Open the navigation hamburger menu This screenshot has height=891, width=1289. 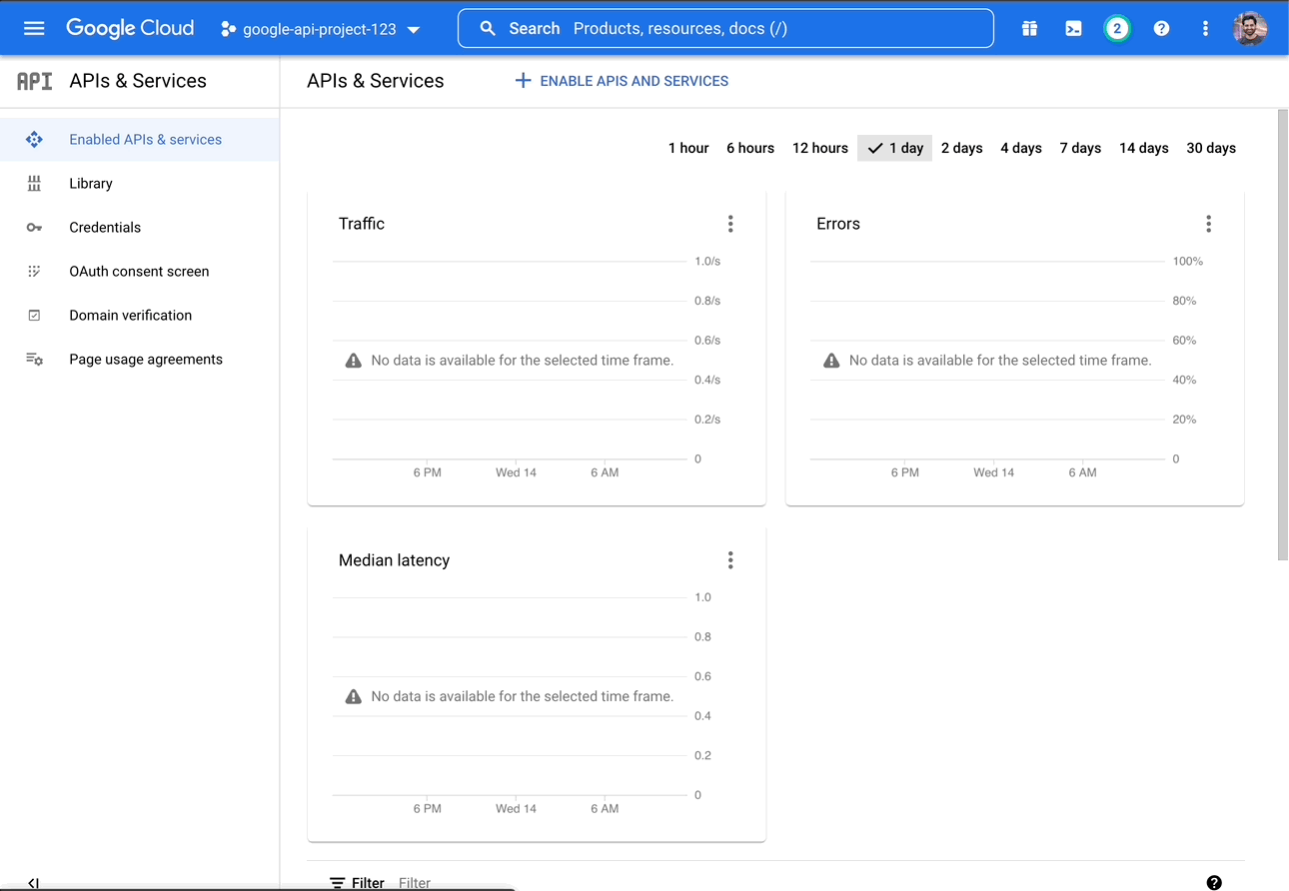click(x=34, y=28)
